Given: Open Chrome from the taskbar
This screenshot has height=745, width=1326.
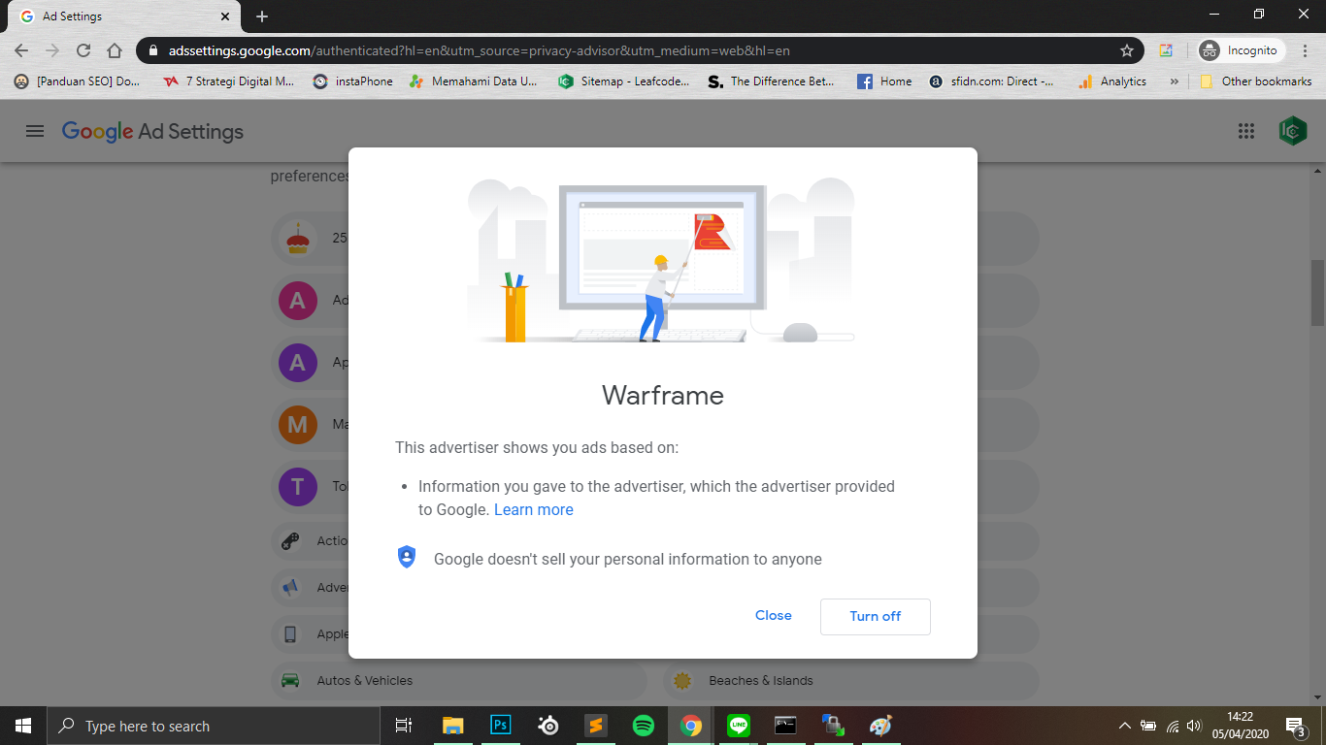Looking at the screenshot, I should click(x=691, y=726).
